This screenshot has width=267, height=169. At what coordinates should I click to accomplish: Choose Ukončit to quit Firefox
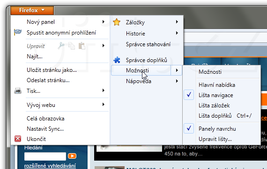click(x=36, y=139)
